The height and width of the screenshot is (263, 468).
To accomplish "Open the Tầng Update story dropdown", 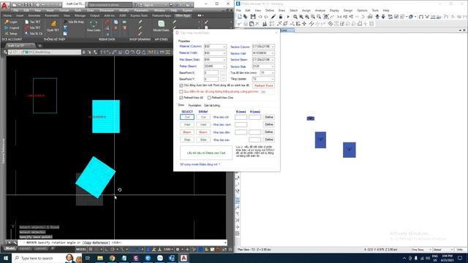I will [x=263, y=79].
